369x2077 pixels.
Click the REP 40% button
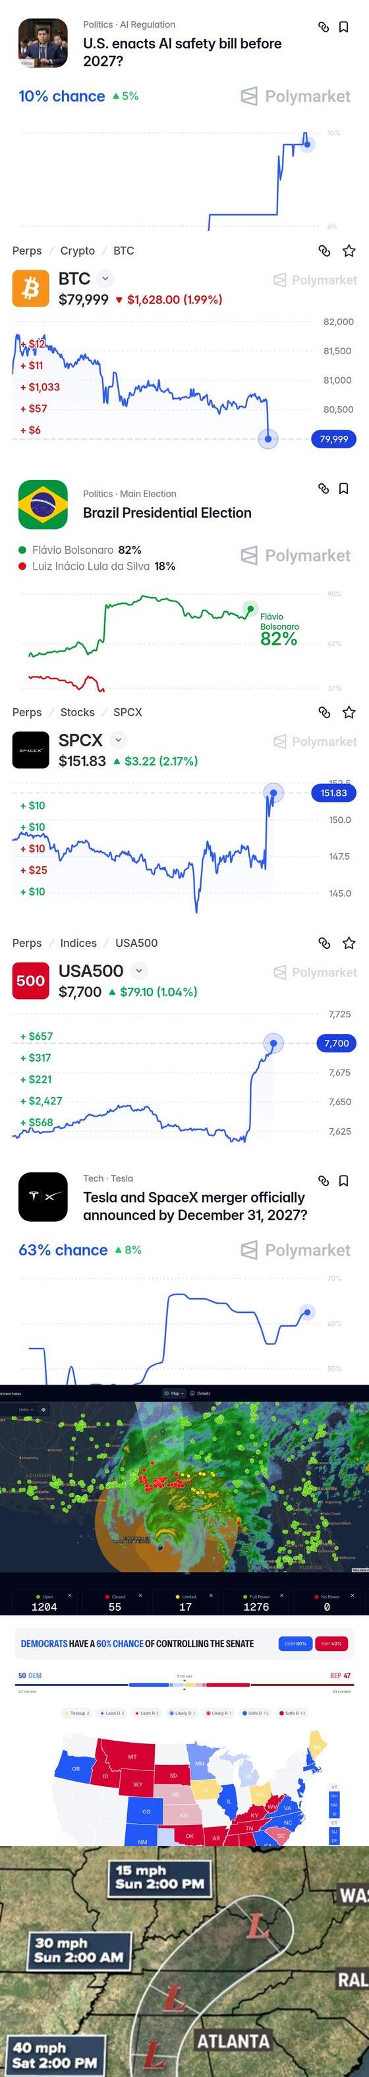click(330, 1643)
